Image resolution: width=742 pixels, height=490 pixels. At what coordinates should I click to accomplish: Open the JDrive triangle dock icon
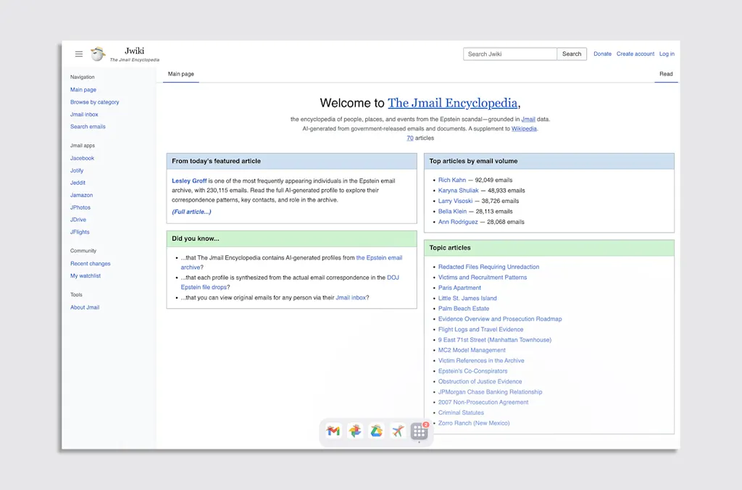(x=376, y=431)
